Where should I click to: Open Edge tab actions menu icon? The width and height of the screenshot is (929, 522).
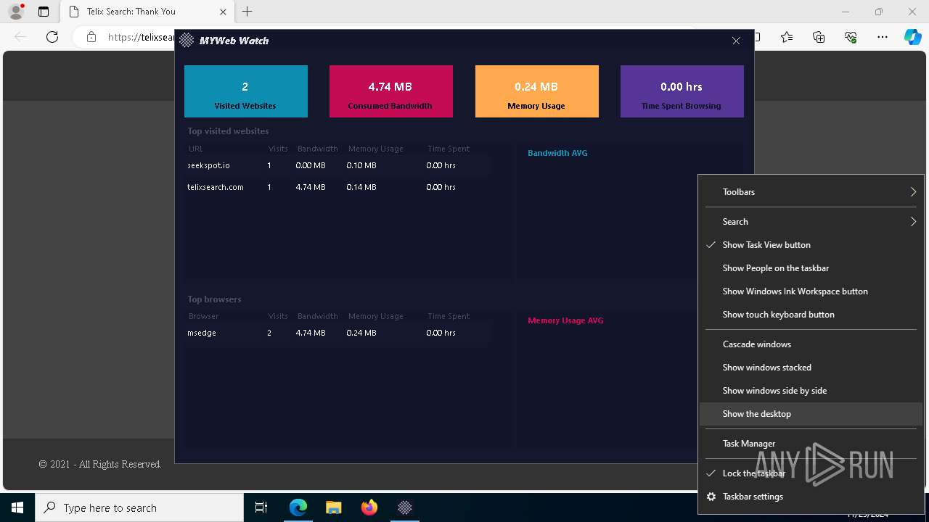[x=44, y=12]
